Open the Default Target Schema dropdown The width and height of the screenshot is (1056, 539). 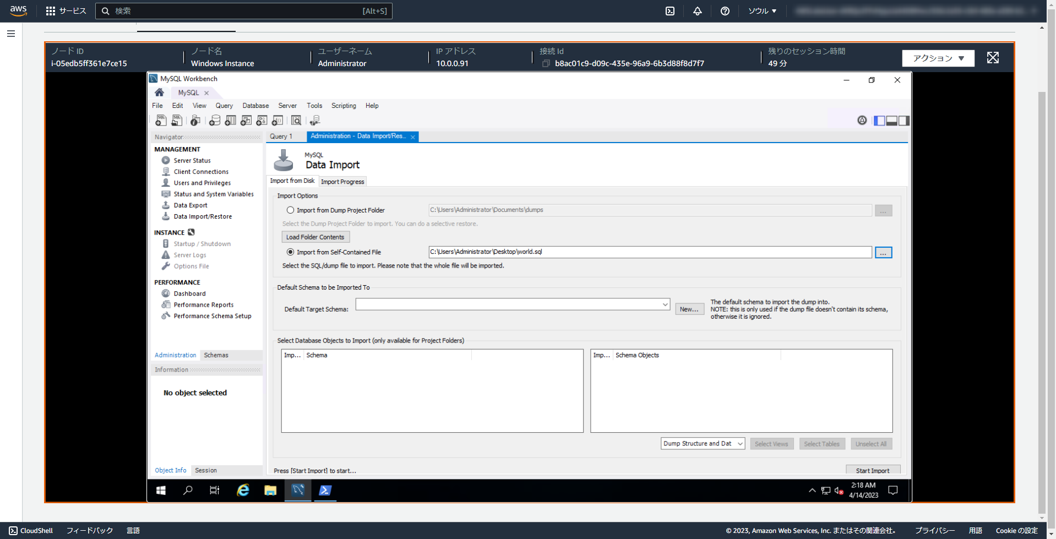[x=665, y=304]
